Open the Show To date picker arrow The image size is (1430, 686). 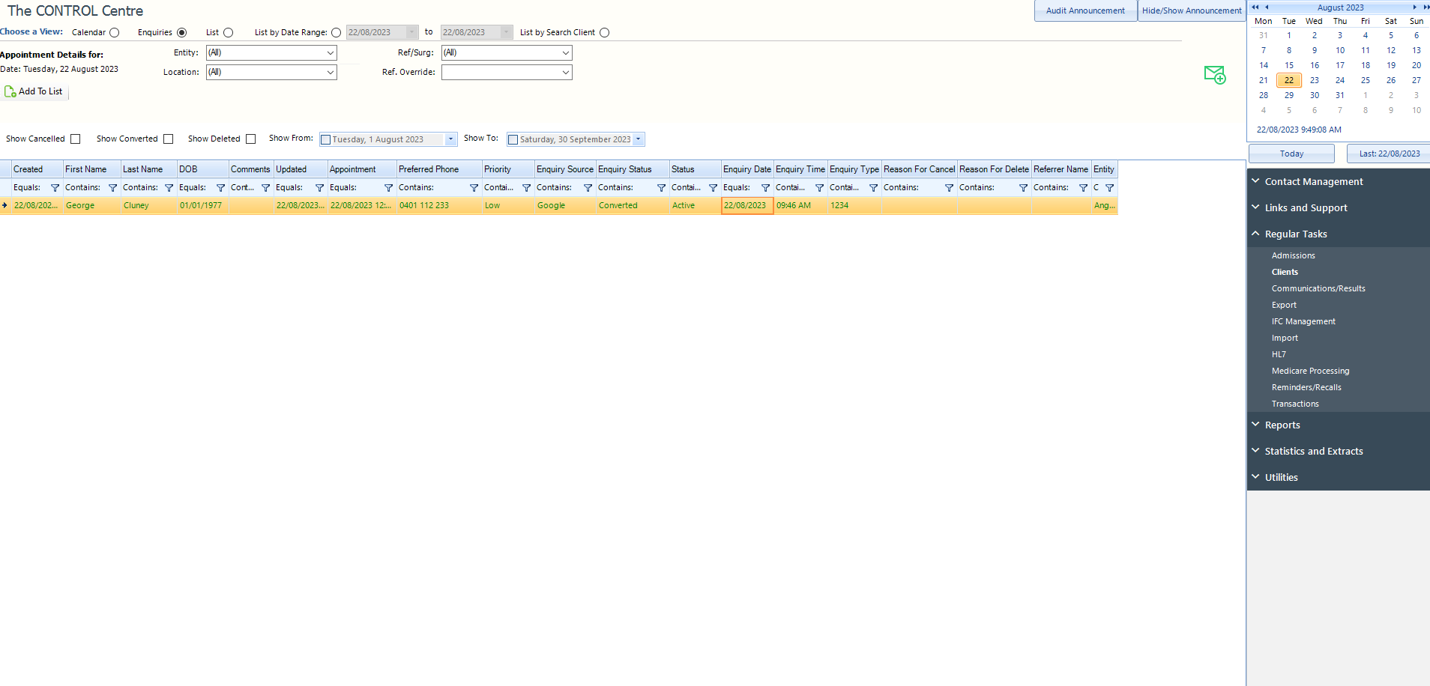tap(639, 139)
